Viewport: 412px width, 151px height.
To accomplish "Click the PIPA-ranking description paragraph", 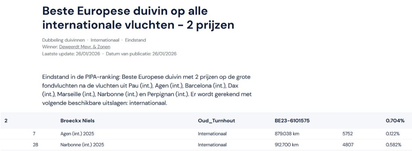I will (x=147, y=89).
